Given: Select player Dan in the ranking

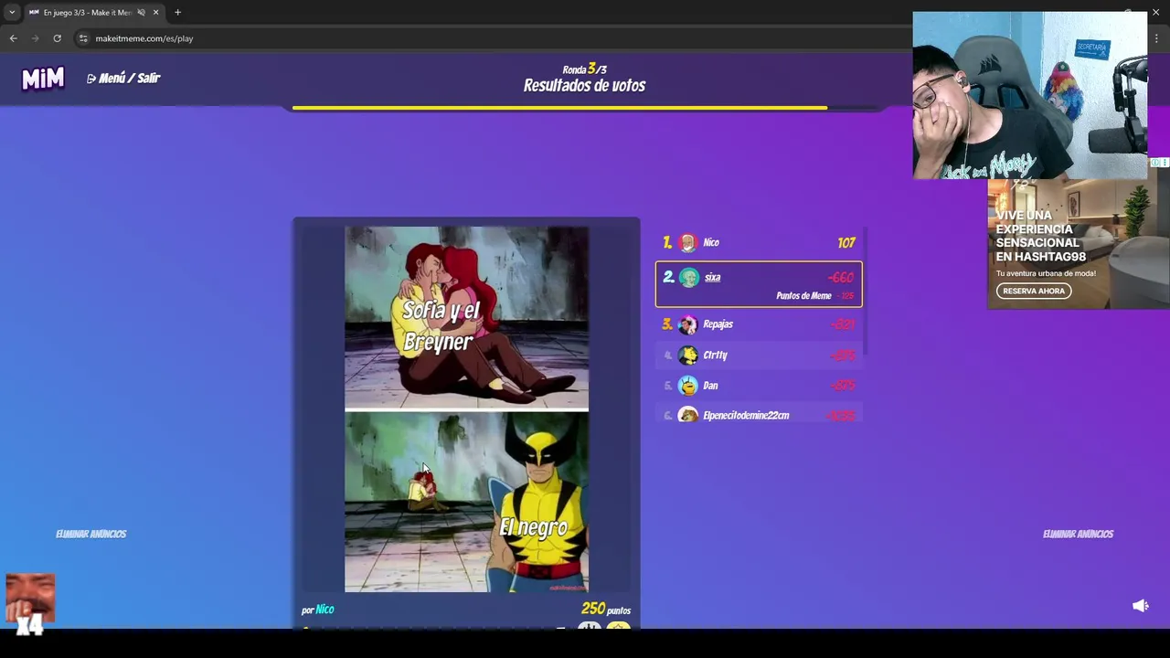Looking at the screenshot, I should [x=759, y=385].
